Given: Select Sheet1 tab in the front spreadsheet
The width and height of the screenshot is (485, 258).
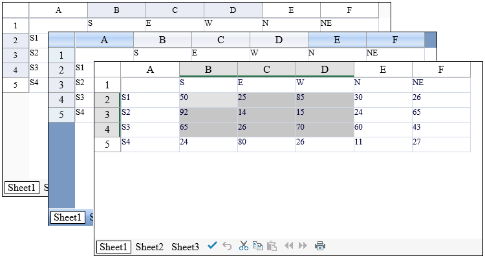Looking at the screenshot, I should coord(114,246).
